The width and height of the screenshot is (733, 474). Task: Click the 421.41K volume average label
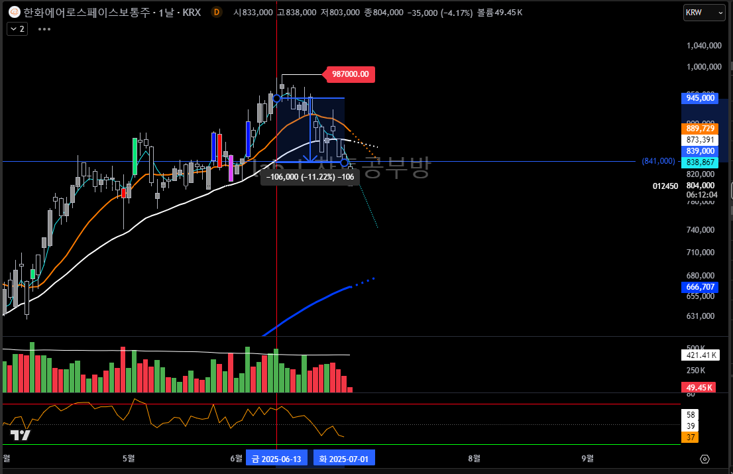(700, 355)
